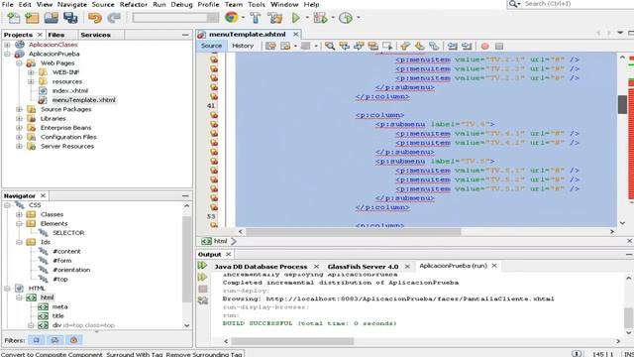
Task: Select index.xhtml in the Projects tree
Action: coord(70,90)
